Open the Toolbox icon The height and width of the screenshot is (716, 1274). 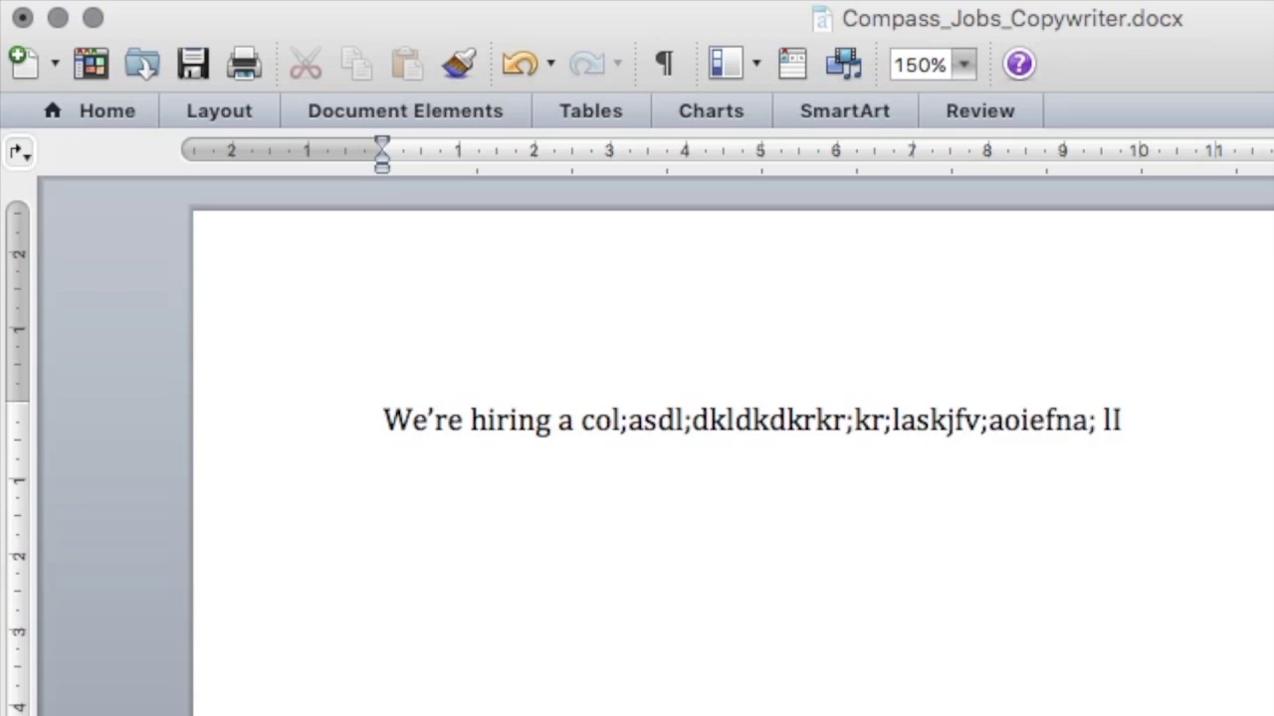pos(792,64)
